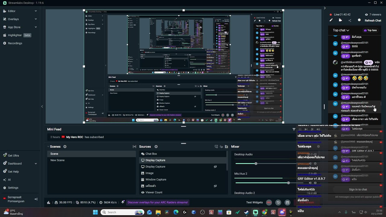Click the replay buffer icon
This screenshot has height=217, width=386.
[278, 203]
